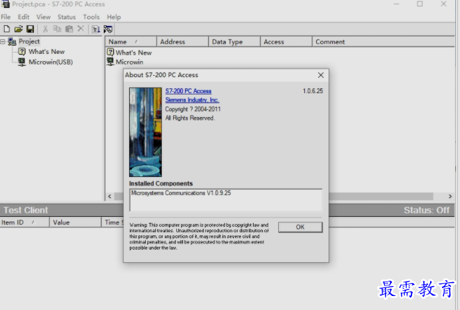
Task: Click the About dialog product image
Action: click(146, 132)
